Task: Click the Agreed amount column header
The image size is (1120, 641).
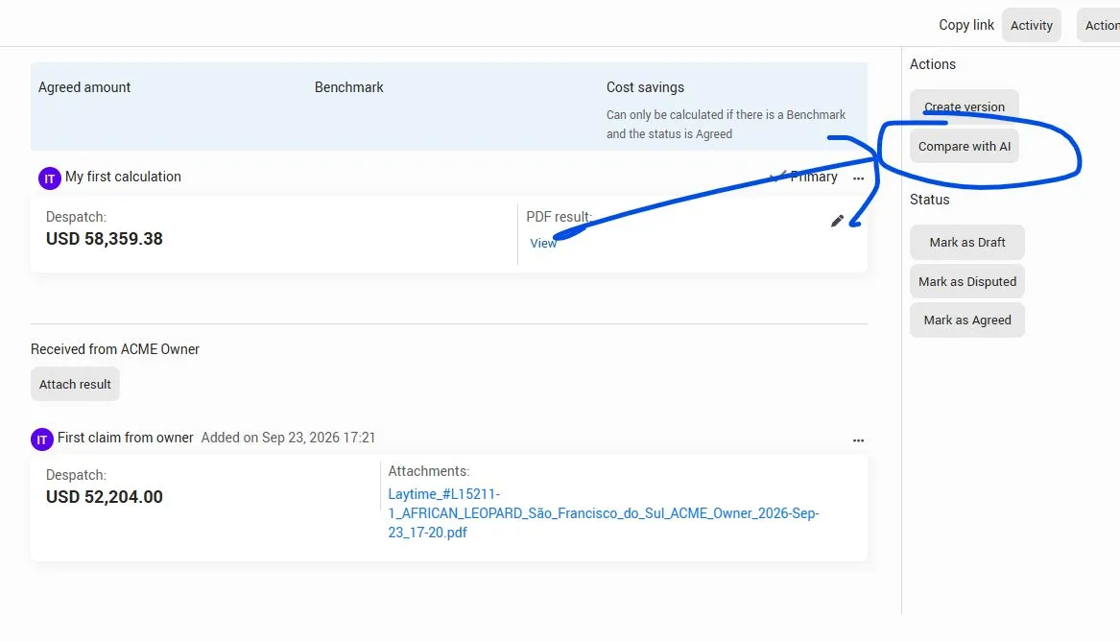Action: (84, 87)
